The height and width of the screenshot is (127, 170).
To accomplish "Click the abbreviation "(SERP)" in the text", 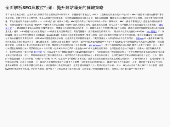I will pos(38,25).
